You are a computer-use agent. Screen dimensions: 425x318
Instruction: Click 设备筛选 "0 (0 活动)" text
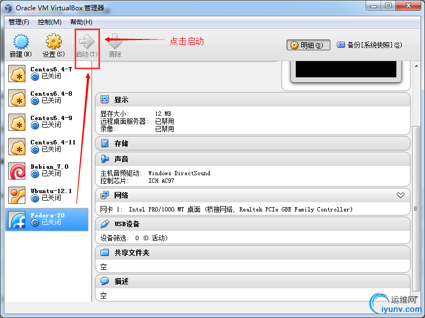coord(151,238)
